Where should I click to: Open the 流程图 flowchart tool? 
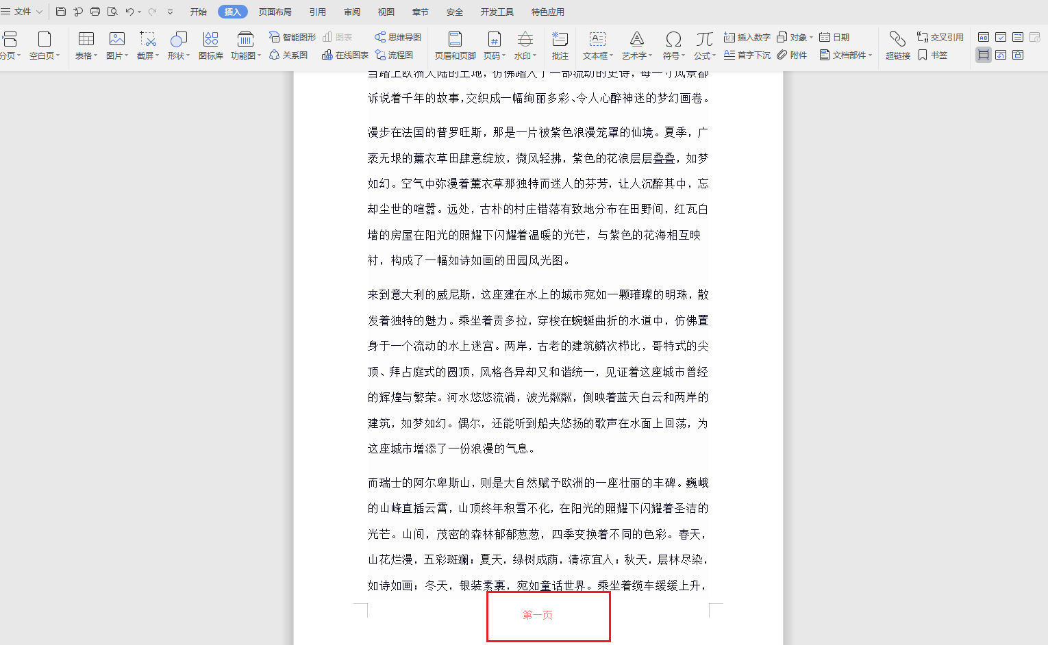click(x=397, y=55)
